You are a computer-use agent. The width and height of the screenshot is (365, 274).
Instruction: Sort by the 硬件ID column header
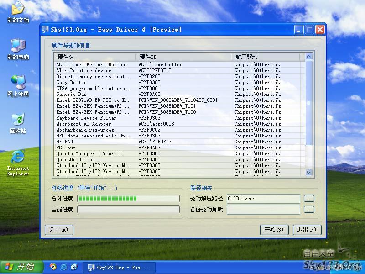point(183,57)
